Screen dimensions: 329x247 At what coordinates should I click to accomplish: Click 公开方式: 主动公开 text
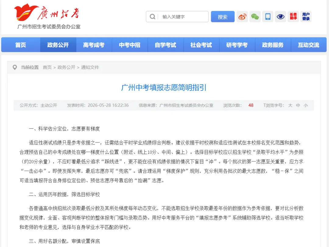click(38, 105)
